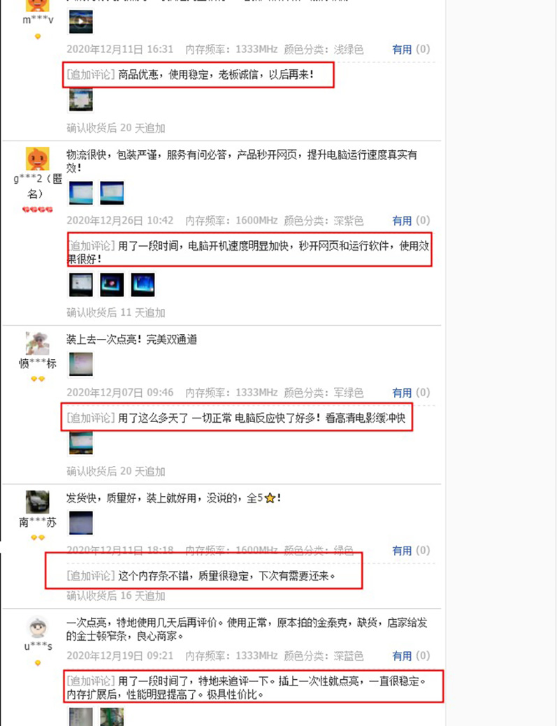Open m***v's video review thumbnail
This screenshot has width=559, height=726.
pyautogui.click(x=81, y=22)
